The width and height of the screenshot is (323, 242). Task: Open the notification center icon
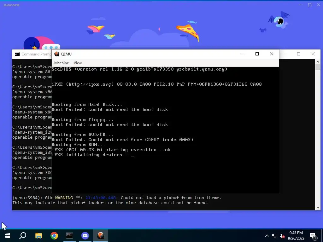click(x=313, y=236)
